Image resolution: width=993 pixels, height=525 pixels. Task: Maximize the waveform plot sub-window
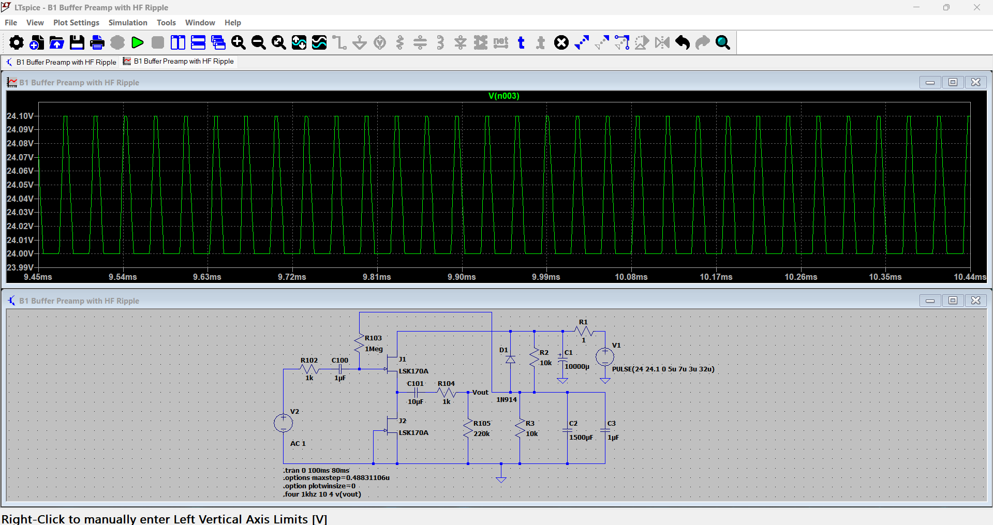pyautogui.click(x=953, y=82)
